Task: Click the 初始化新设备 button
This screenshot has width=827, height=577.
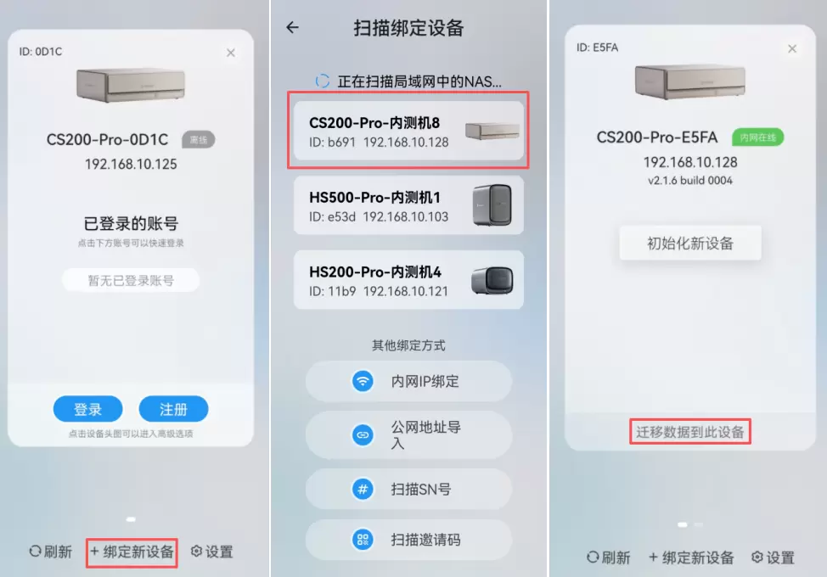Action: [x=689, y=243]
